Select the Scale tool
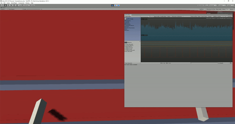The height and width of the screenshot is (124, 235). point(11,5)
